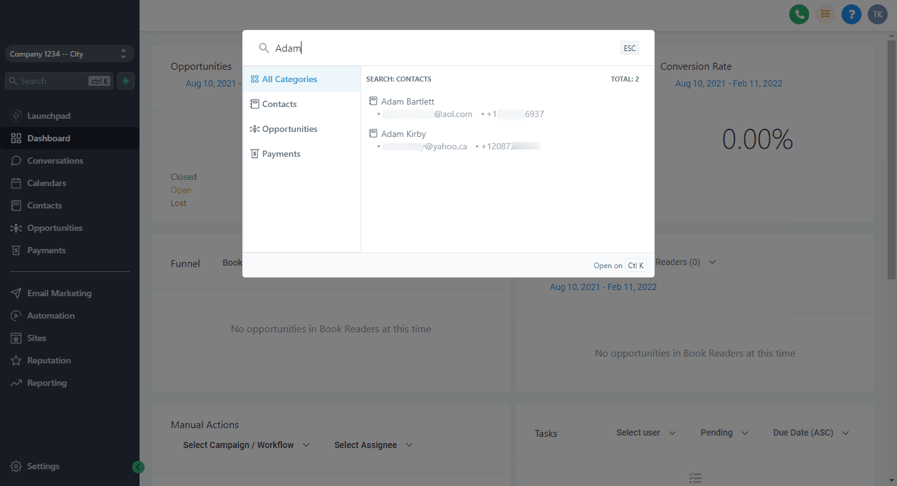Select the Contacts search category

click(x=279, y=104)
